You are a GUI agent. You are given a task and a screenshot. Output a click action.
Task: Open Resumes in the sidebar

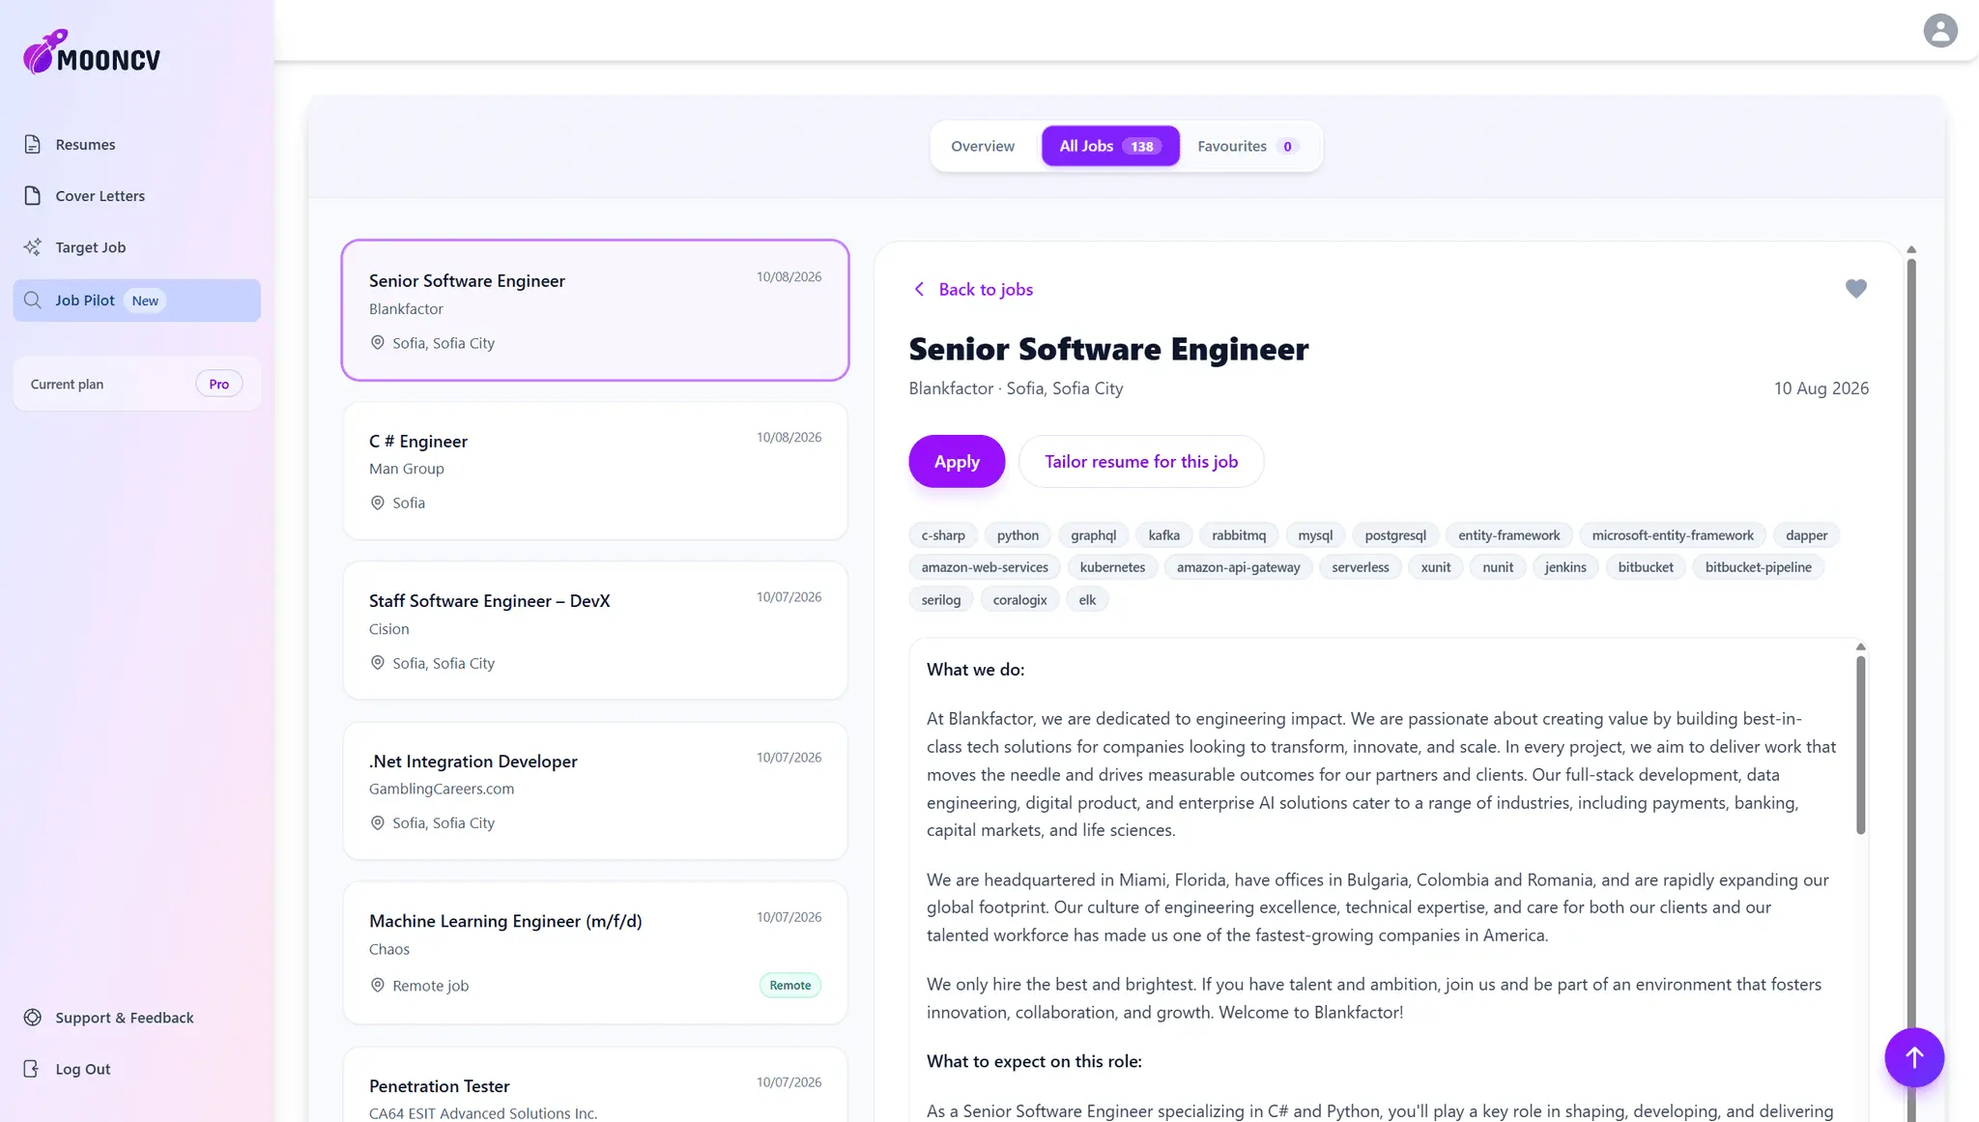click(x=136, y=144)
